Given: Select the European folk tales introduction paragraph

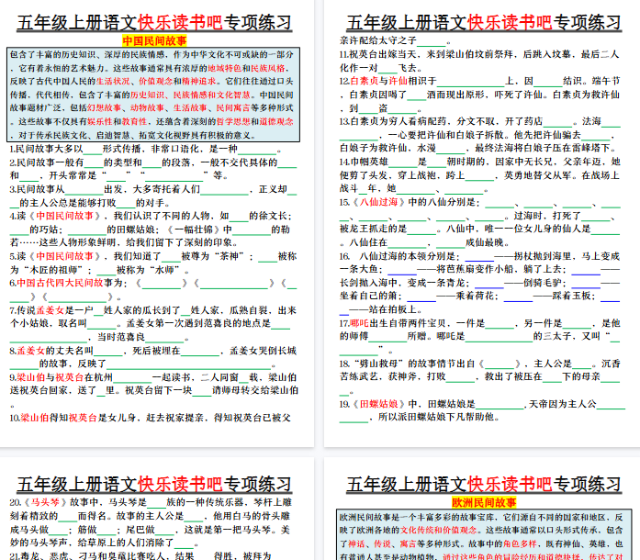Looking at the screenshot, I should [x=484, y=535].
